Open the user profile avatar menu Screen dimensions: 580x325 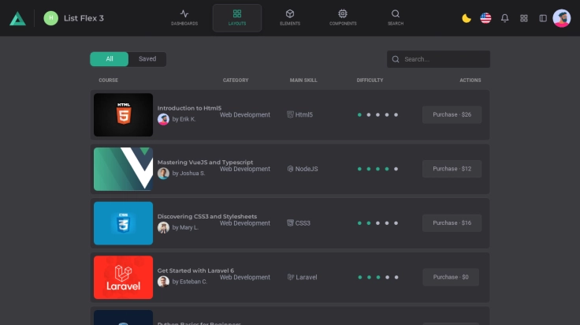(562, 18)
